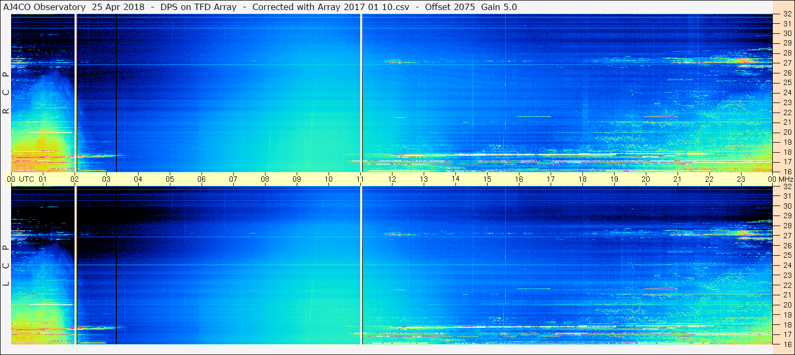Click hour '22' on the time axis

pyautogui.click(x=709, y=179)
